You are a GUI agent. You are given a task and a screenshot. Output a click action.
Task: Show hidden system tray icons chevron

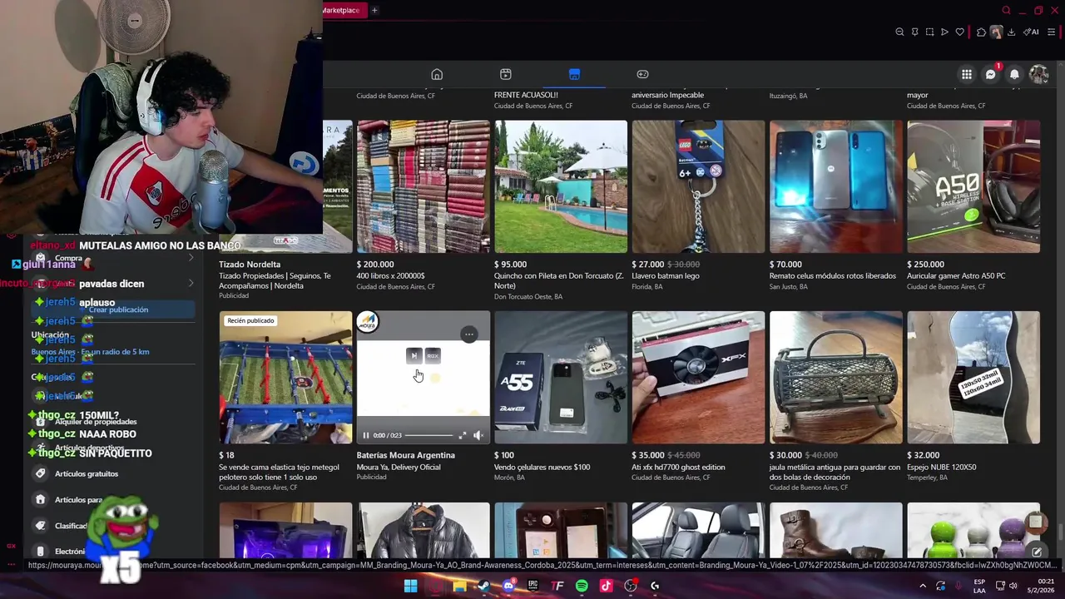point(922,586)
